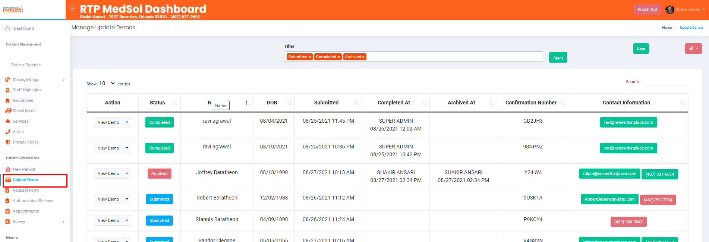
Task: Click the Archived status badge for Joffrey
Action: click(160, 173)
